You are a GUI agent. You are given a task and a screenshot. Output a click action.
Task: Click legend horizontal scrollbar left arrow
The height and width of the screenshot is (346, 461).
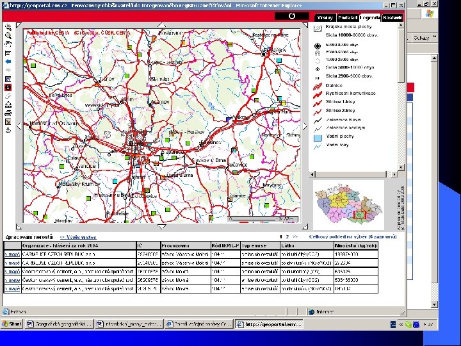(312, 174)
